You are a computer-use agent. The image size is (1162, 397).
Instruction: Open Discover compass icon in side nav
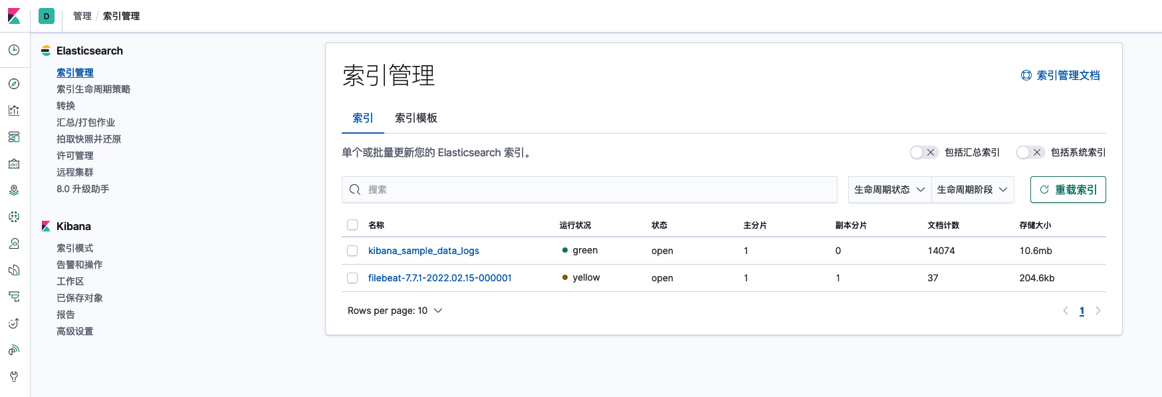[14, 84]
